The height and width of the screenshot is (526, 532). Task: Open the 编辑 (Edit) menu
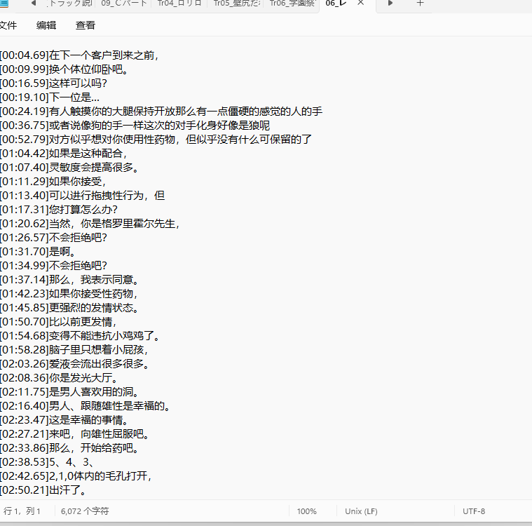coord(46,25)
